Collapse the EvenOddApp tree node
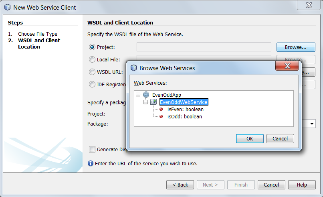Screen dimensions: 323x197 pos(138,95)
